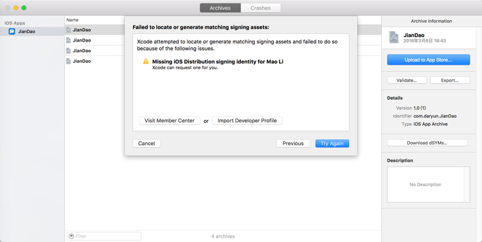Click the Validate button
Viewport: 482px width, 242px height.
(407, 80)
